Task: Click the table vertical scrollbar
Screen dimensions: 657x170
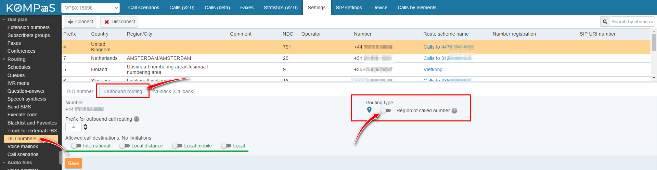Action: 654,42
